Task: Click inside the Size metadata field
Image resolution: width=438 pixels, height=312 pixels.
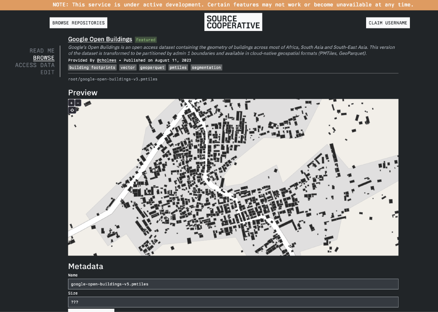Action: (233, 302)
